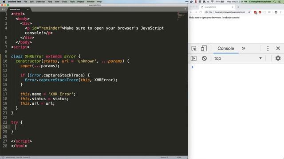Click the Wi-Fi status icon
The height and width of the screenshot is (159, 284).
[212, 2]
